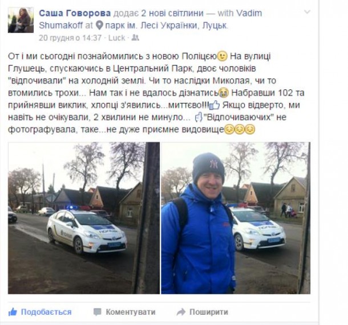Open the post timestamp 20 грудня о 14:37
The width and height of the screenshot is (348, 325).
[x=70, y=38]
